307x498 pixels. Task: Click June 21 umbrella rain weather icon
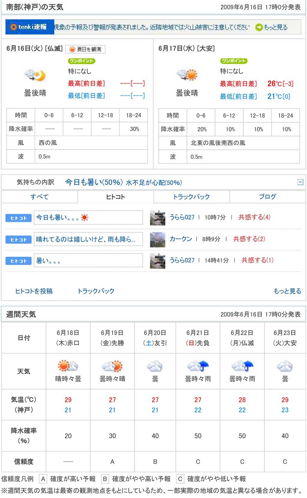pos(198,366)
